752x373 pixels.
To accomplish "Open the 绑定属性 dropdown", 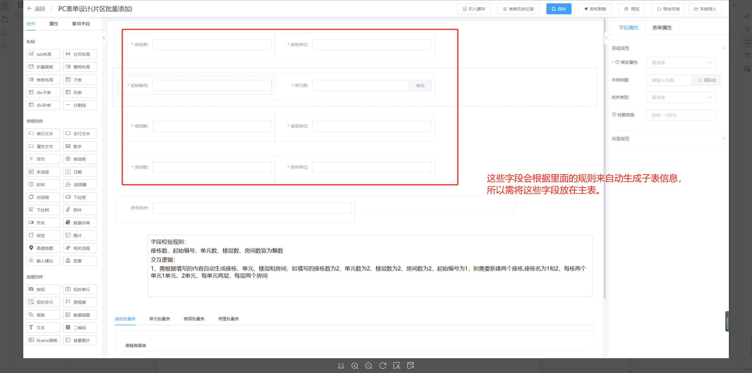I will tap(681, 62).
